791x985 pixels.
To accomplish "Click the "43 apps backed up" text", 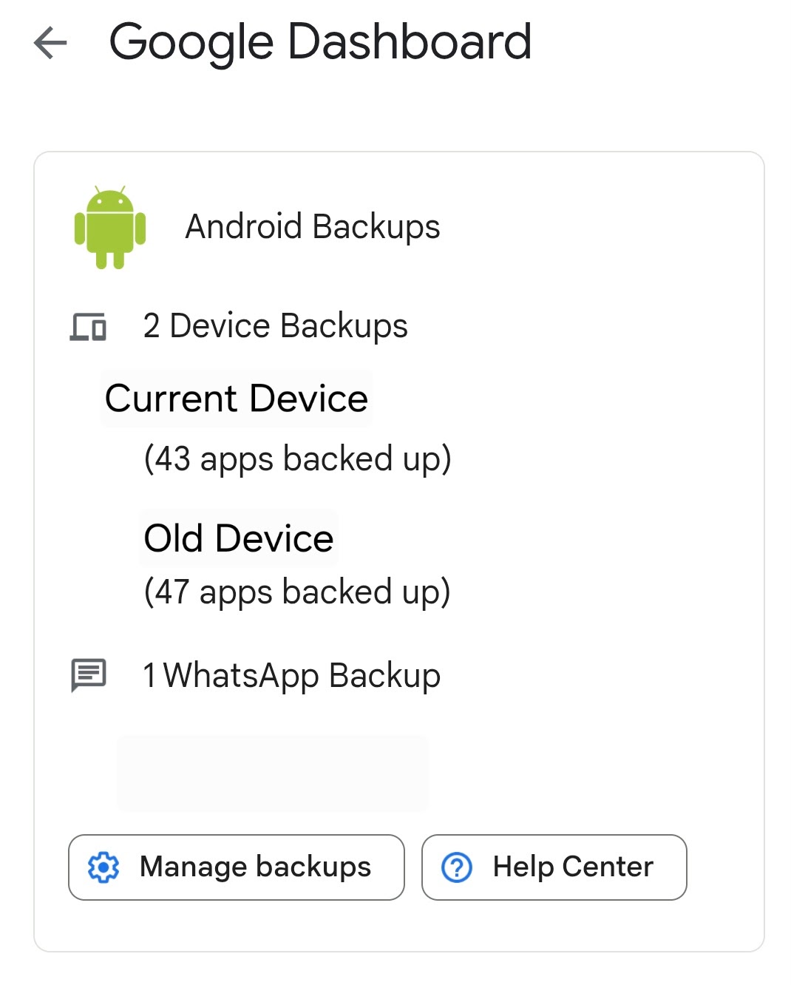I will point(297,458).
